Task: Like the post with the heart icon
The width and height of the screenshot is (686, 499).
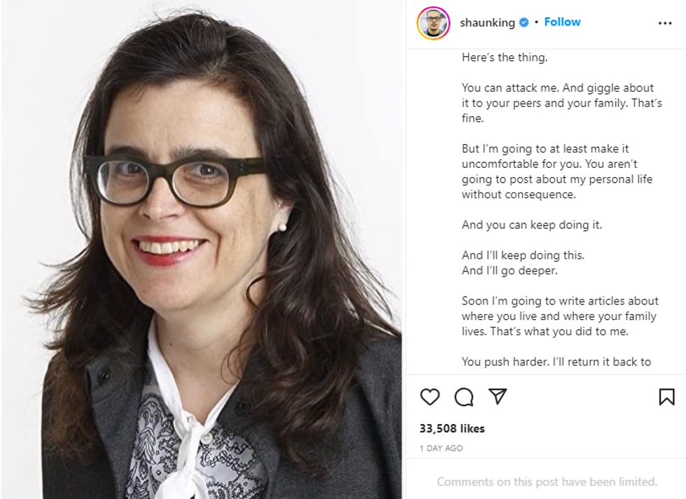Action: pyautogui.click(x=430, y=397)
